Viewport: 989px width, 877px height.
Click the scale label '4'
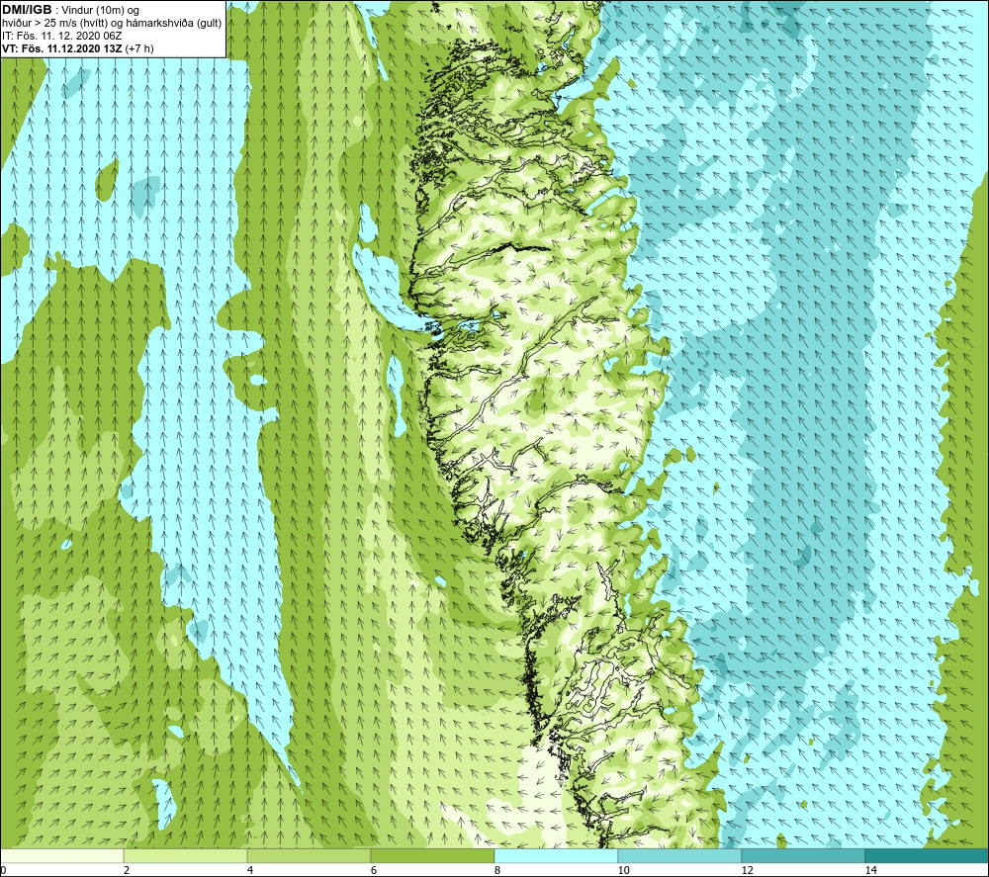[250, 870]
